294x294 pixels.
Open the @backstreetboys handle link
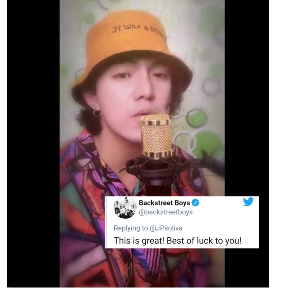point(166,212)
